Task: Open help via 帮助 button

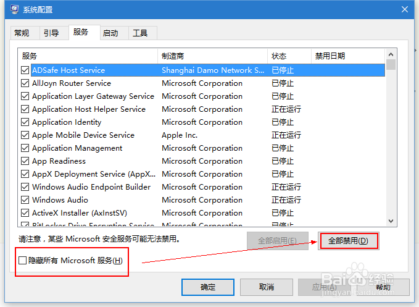Action: 383,287
